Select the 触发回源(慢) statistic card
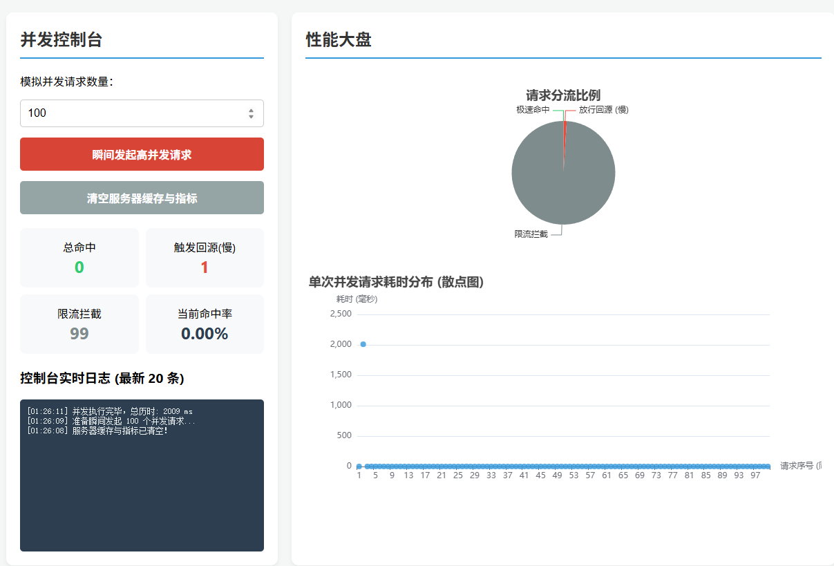This screenshot has width=834, height=566. pos(205,258)
